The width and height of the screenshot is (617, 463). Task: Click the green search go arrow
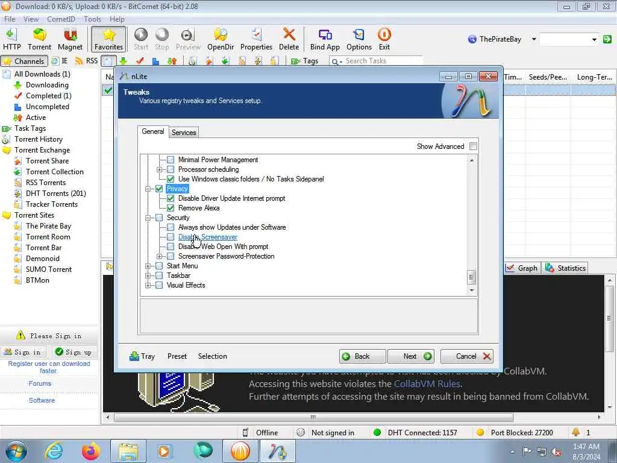[607, 39]
